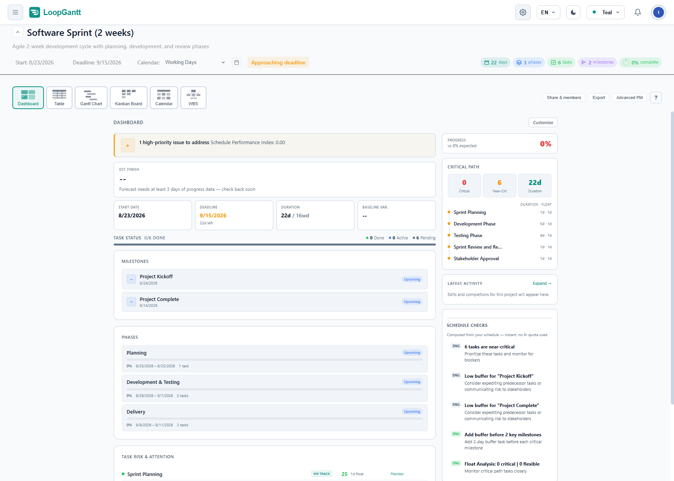
Task: Click the ON TRACK badge
Action: coord(322,474)
